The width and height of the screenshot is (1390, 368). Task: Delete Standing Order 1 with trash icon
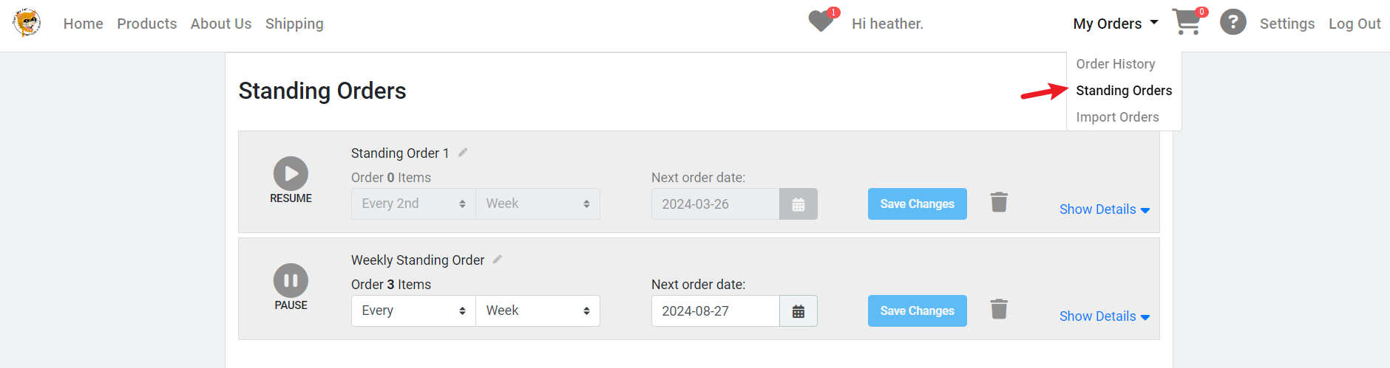pos(999,202)
